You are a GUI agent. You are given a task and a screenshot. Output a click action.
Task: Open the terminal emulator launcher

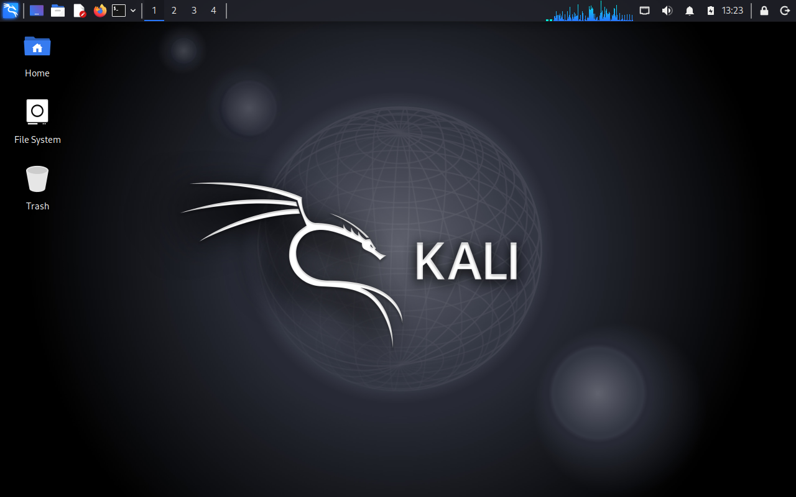click(x=119, y=11)
